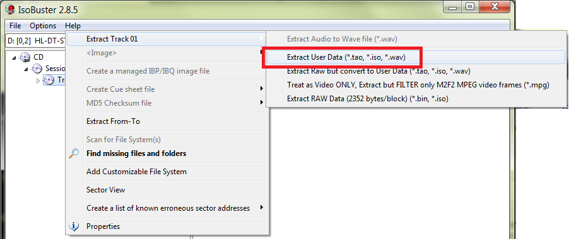Open Sector View
569x239 pixels.
[167, 190]
